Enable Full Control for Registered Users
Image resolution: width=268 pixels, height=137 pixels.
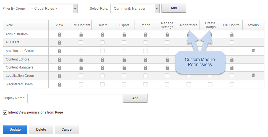(232, 84)
